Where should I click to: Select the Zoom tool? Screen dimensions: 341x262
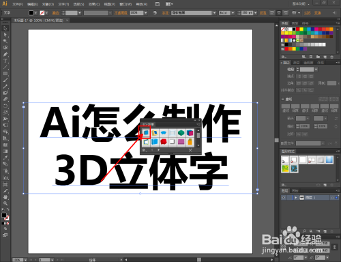[x=5, y=203]
